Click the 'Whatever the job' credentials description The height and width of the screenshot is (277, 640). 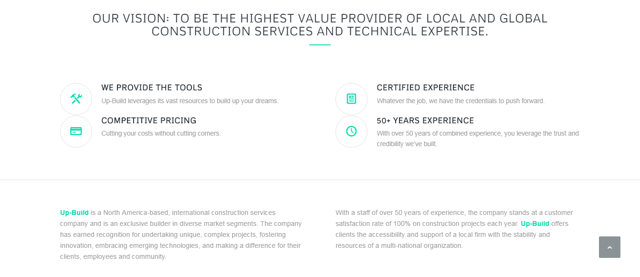coord(461,101)
